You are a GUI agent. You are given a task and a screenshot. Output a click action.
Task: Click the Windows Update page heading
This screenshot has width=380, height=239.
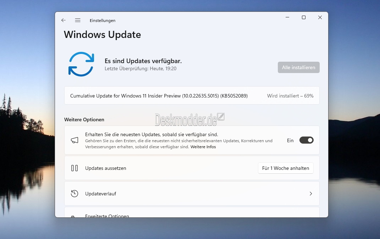click(x=102, y=35)
